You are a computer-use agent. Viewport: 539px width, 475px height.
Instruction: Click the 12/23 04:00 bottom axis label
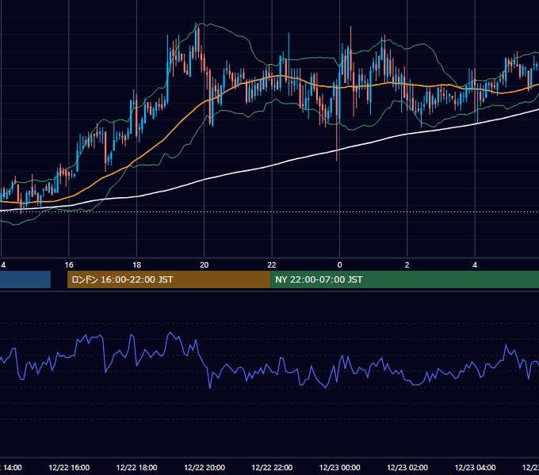tap(475, 467)
